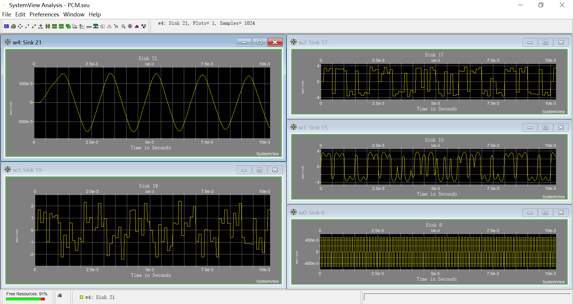This screenshot has width=573, height=304.
Task: Click "Time in Seconds" label under Sink 21
Action: [151, 148]
